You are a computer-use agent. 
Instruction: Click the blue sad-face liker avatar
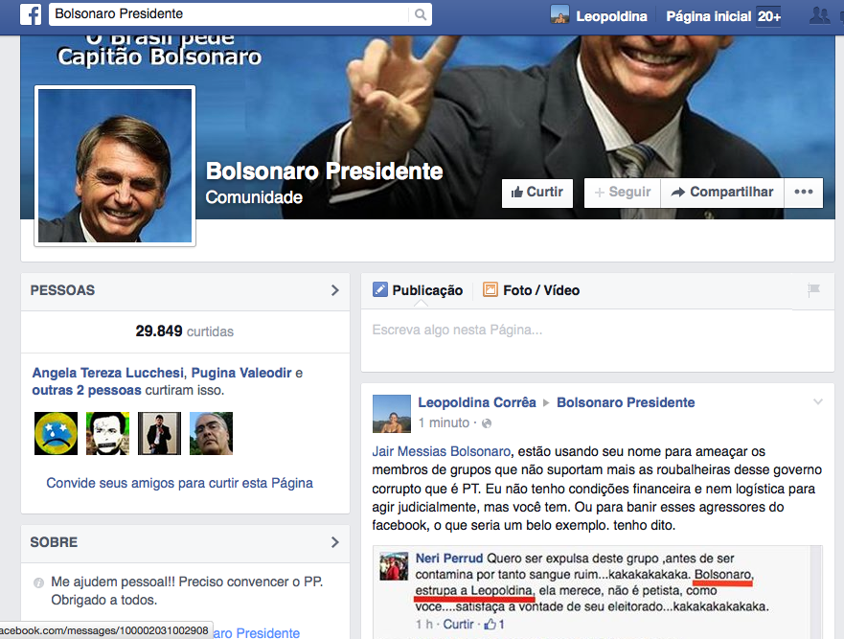pos(56,433)
